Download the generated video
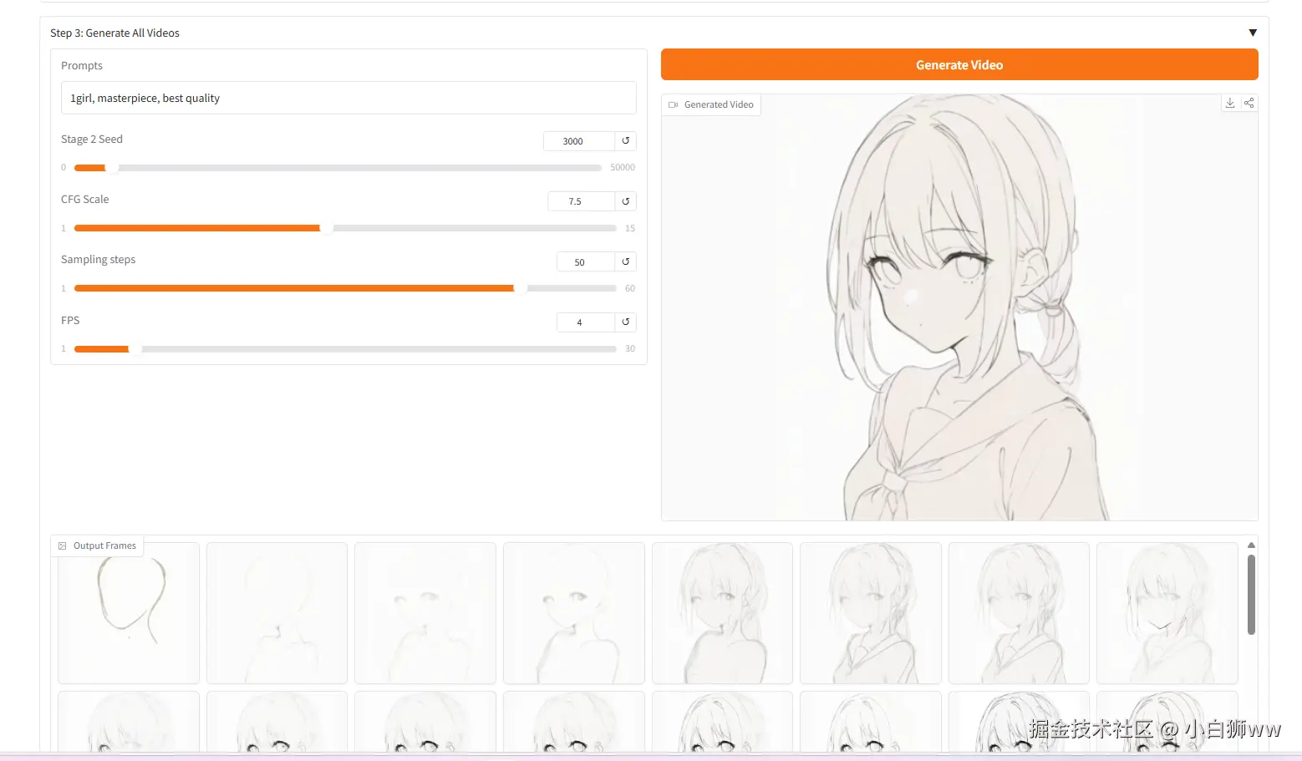1302x761 pixels. click(x=1230, y=103)
